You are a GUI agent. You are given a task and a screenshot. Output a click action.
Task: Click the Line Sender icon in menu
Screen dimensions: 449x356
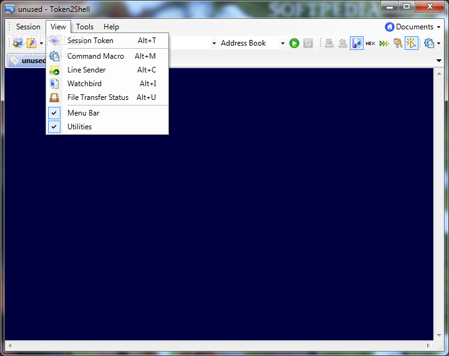tap(54, 70)
